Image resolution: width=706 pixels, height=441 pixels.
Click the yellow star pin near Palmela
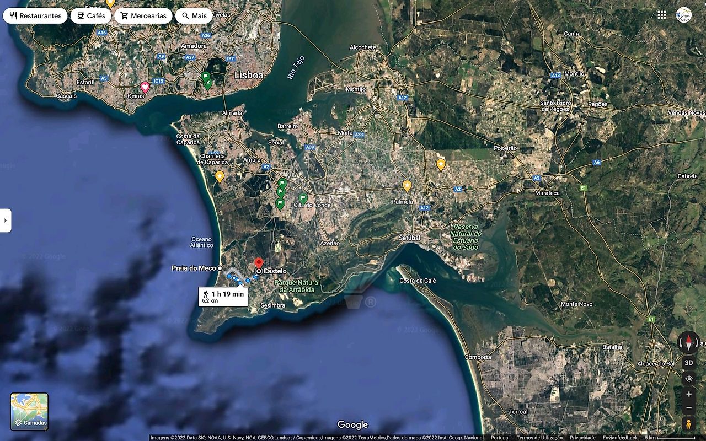click(x=407, y=186)
